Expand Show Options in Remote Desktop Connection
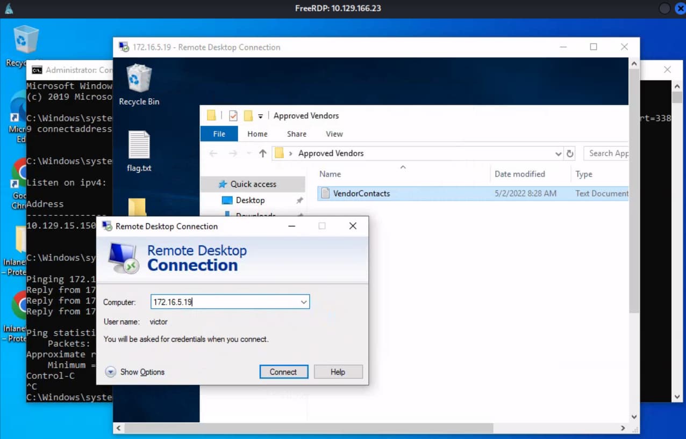686x439 pixels. coord(135,372)
